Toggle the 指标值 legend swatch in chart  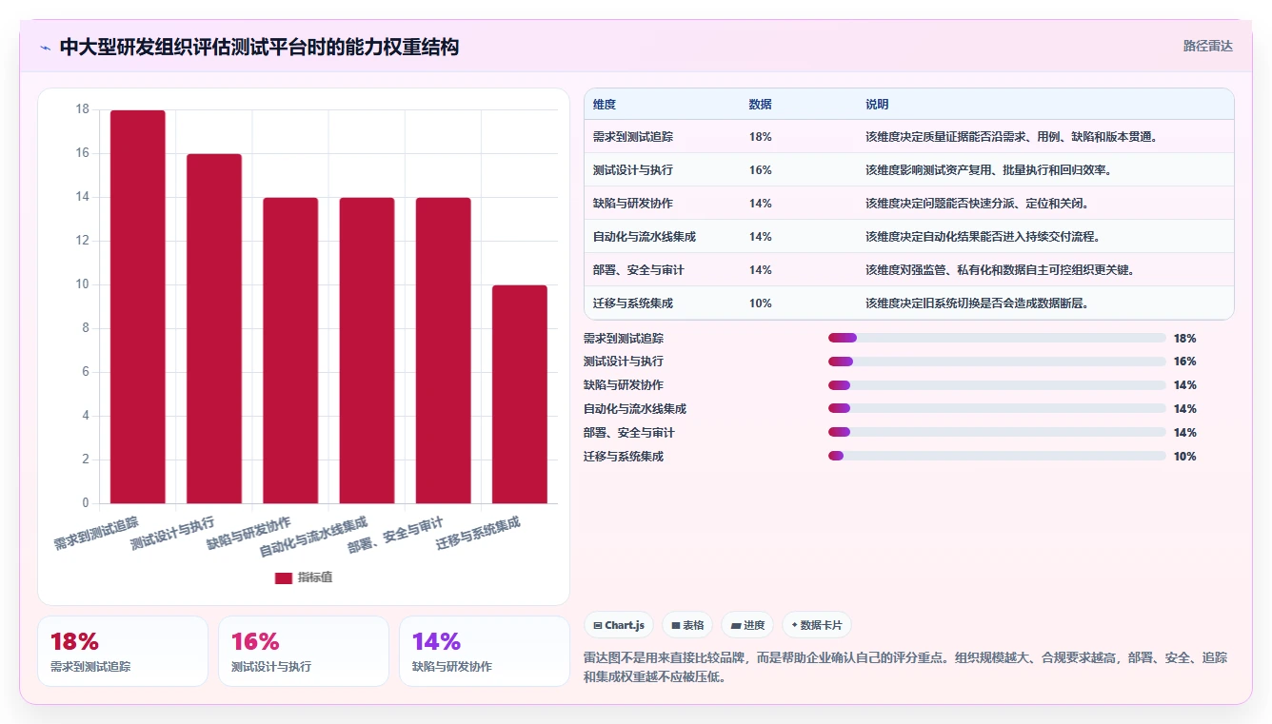[284, 577]
